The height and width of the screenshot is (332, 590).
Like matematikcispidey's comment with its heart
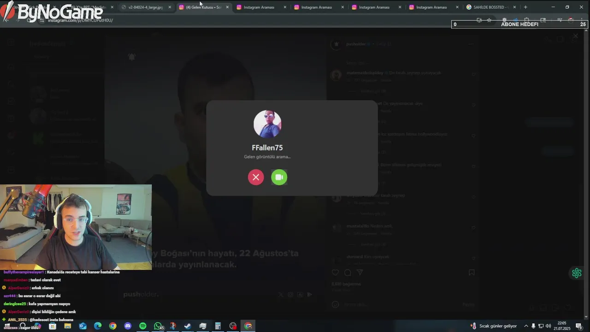(x=473, y=74)
